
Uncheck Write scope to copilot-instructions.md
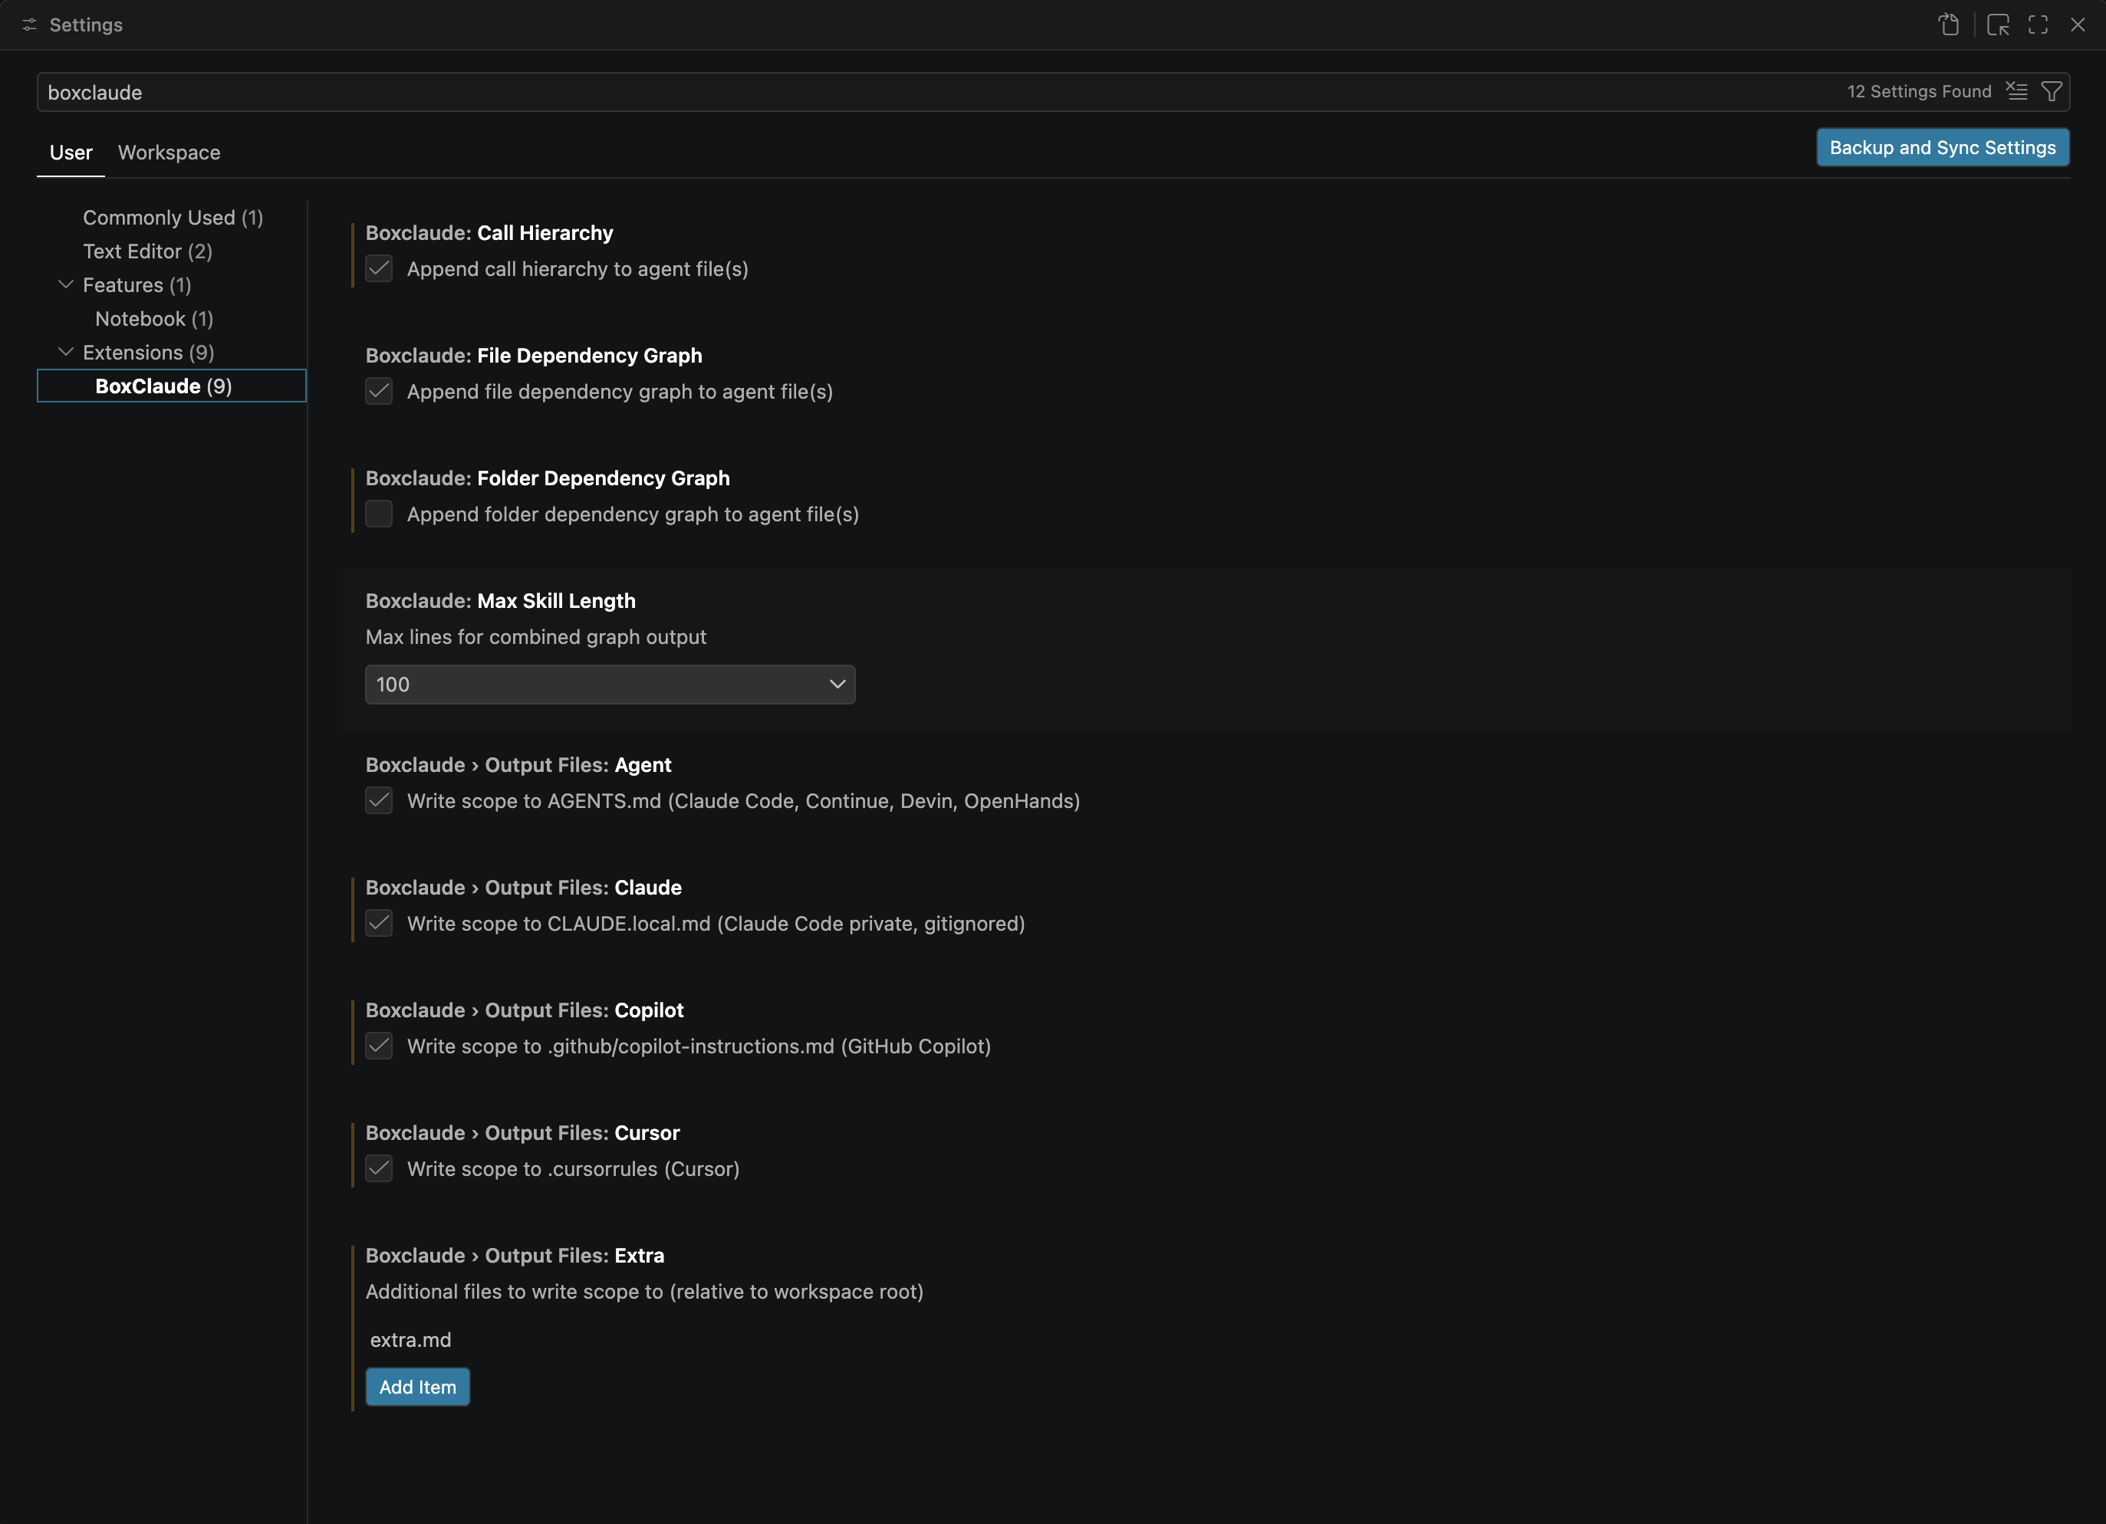click(379, 1046)
